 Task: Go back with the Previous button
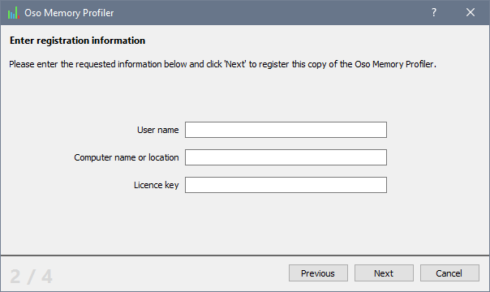318,273
